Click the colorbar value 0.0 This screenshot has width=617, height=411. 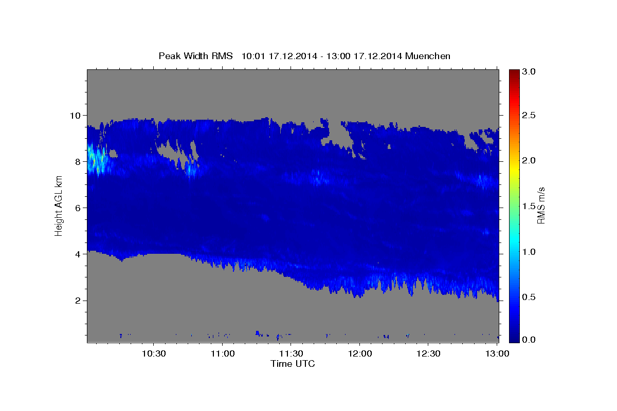tap(529, 340)
